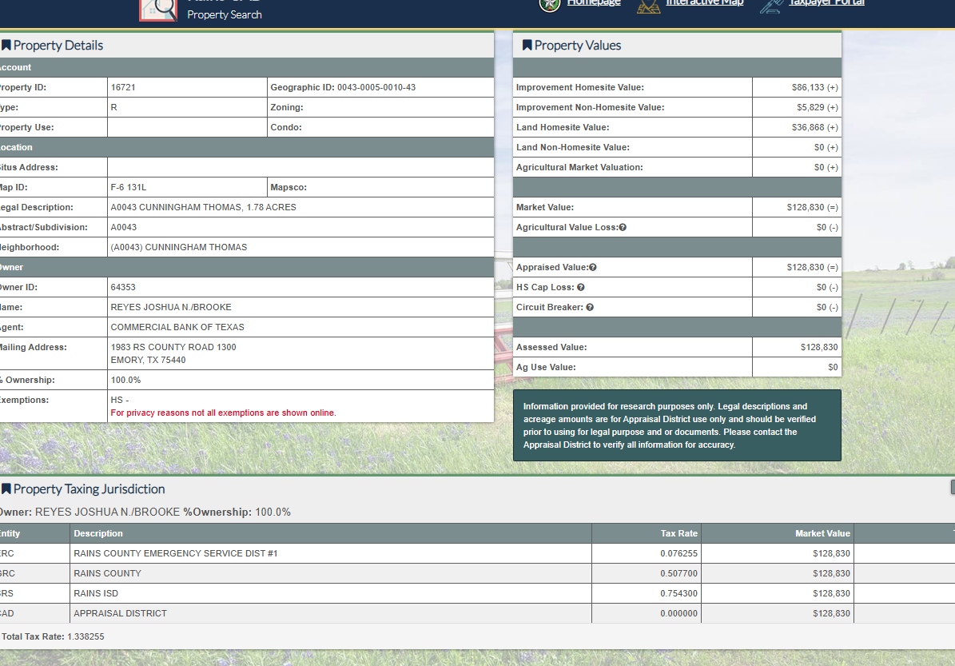955x666 pixels.
Task: Open the Interactive Map link
Action: click(x=705, y=3)
